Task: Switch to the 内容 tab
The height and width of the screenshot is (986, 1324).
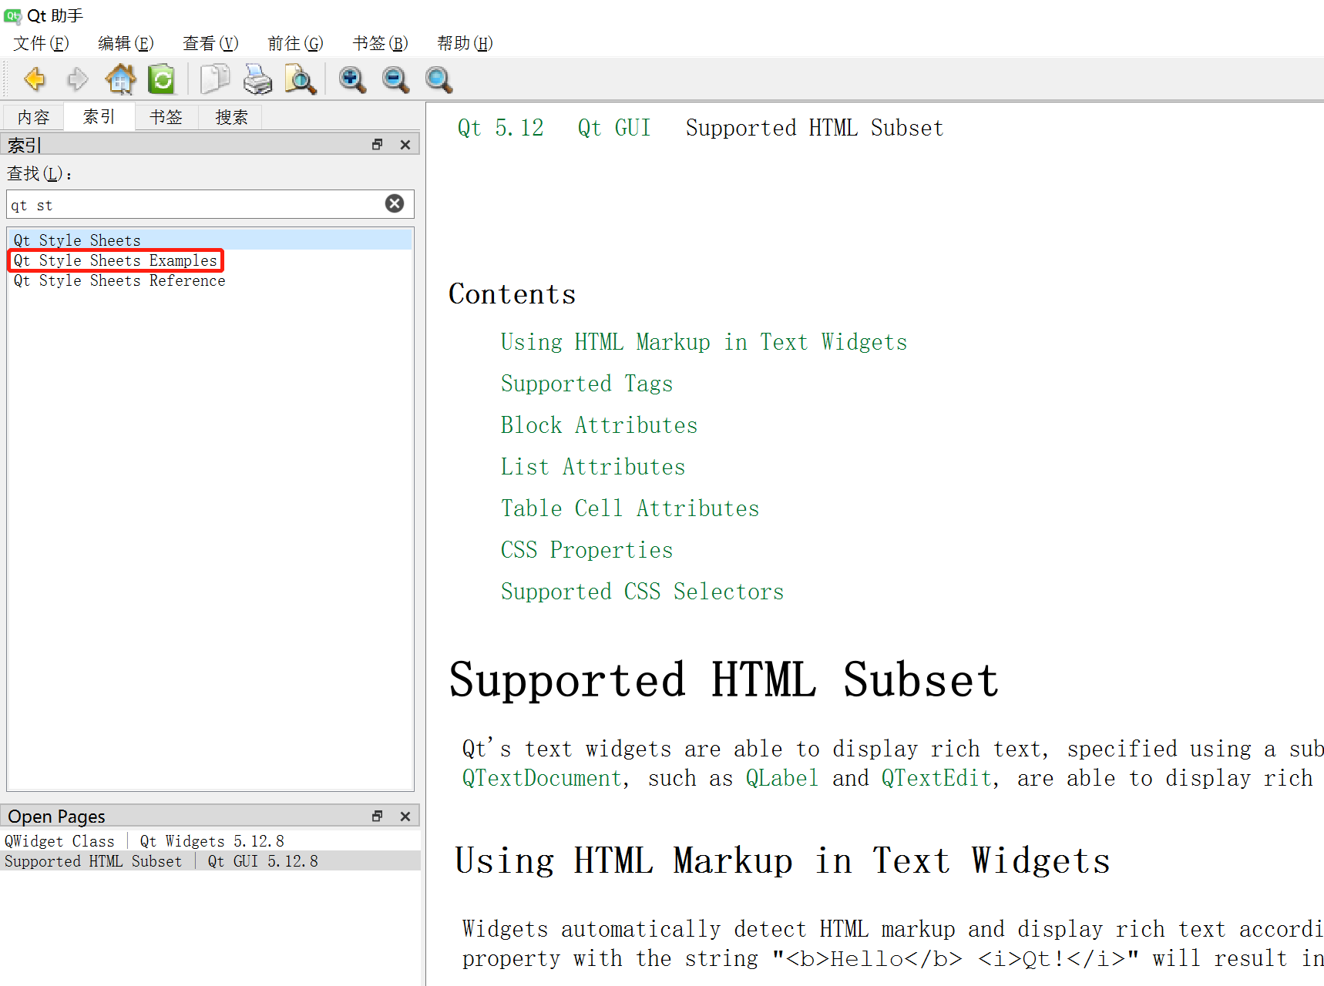Action: [x=33, y=117]
